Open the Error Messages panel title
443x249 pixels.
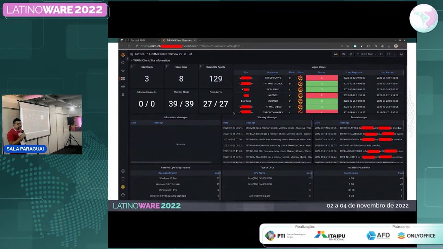(359, 117)
